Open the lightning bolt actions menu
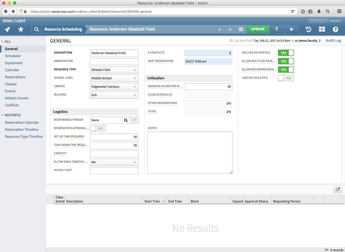The height and width of the screenshot is (252, 345). click(276, 29)
